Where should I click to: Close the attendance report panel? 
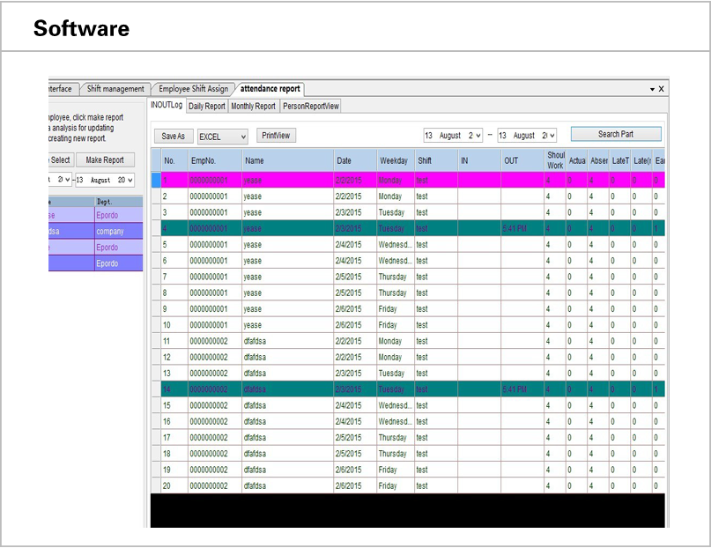click(660, 88)
